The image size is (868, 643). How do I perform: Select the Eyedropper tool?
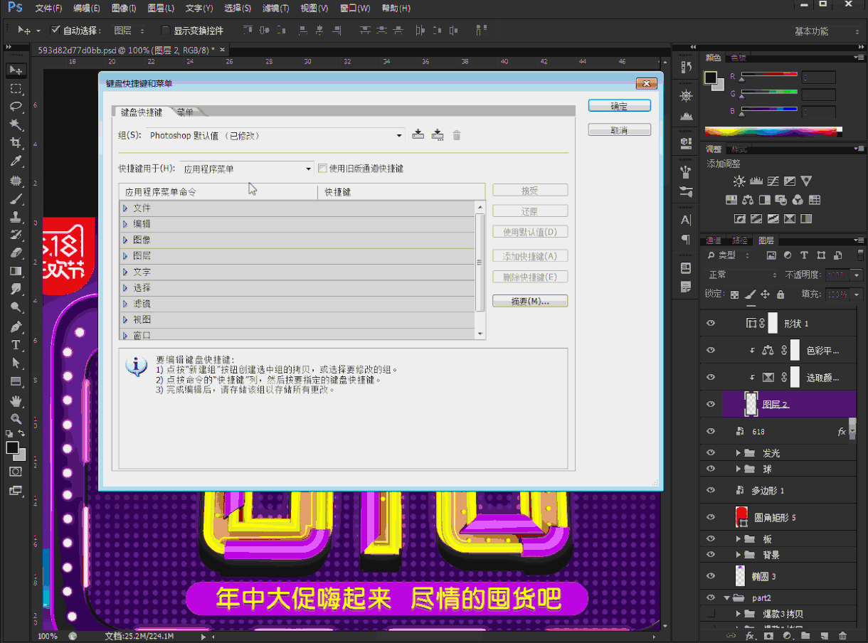pyautogui.click(x=16, y=161)
